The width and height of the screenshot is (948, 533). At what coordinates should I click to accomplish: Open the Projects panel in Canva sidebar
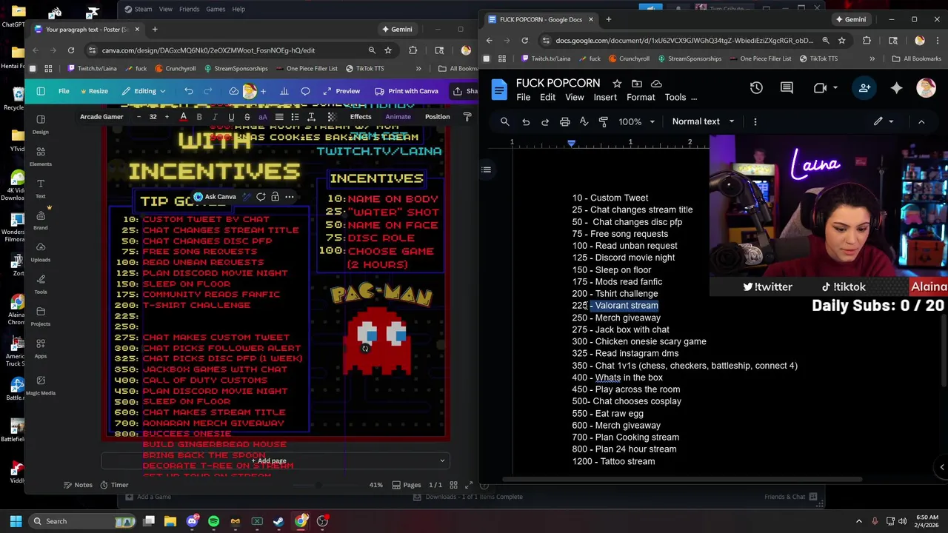pos(40,316)
